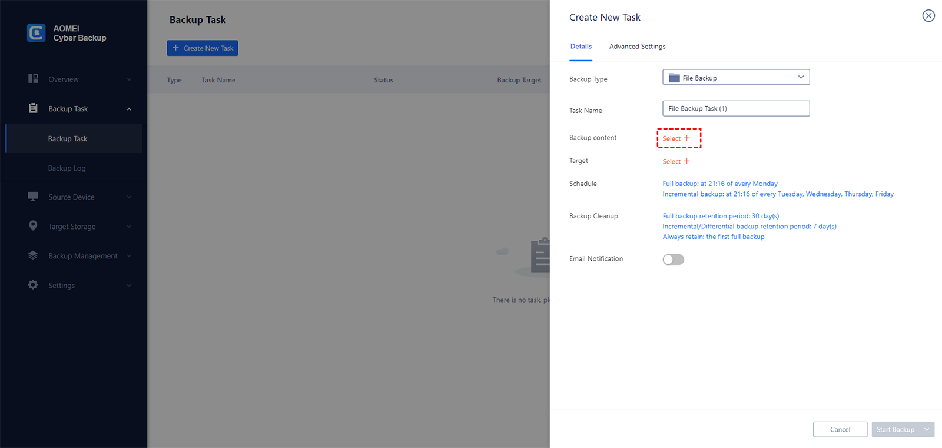The image size is (942, 448).
Task: Click Select for Backup content
Action: click(676, 138)
